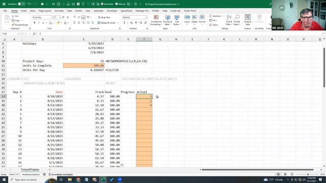Select the ForecastProgress sheet tab
The width and height of the screenshot is (326, 183).
30,169
